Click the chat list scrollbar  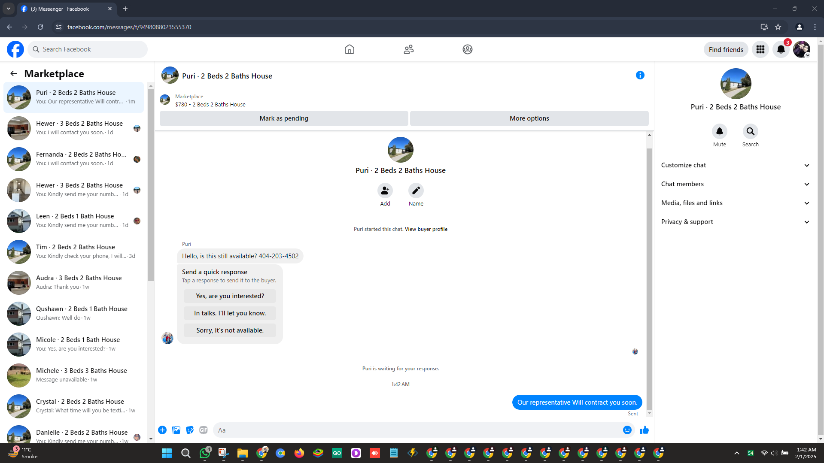pyautogui.click(x=151, y=185)
